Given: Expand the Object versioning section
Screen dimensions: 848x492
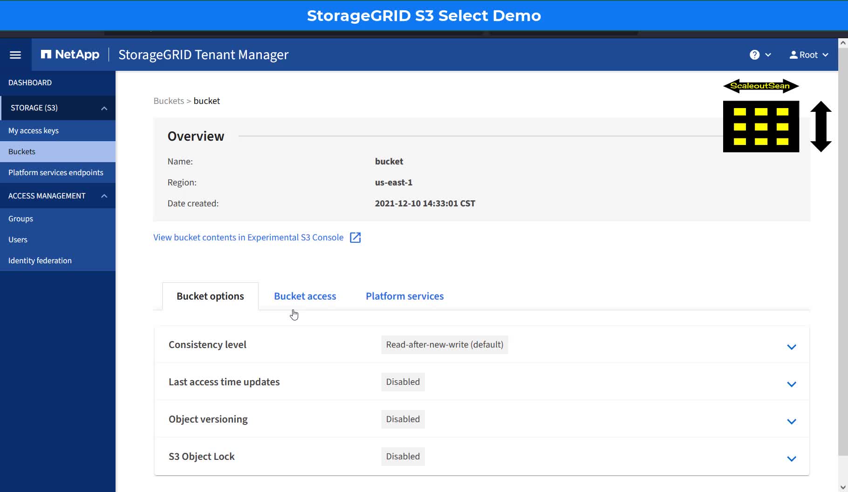Looking at the screenshot, I should tap(791, 421).
